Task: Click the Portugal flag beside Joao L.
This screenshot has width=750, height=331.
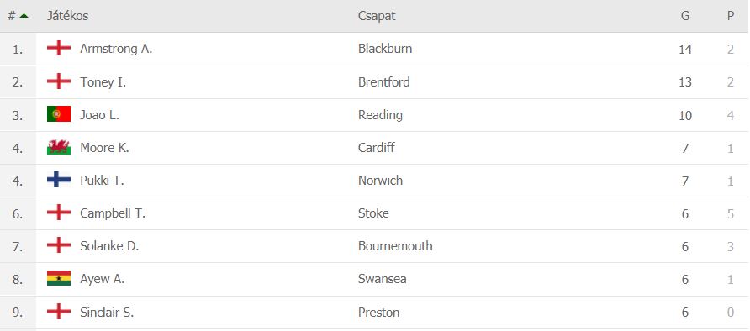Action: (59, 114)
